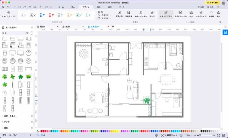Click the 共有 share icon
This screenshot has width=228, height=138.
click(x=210, y=7)
